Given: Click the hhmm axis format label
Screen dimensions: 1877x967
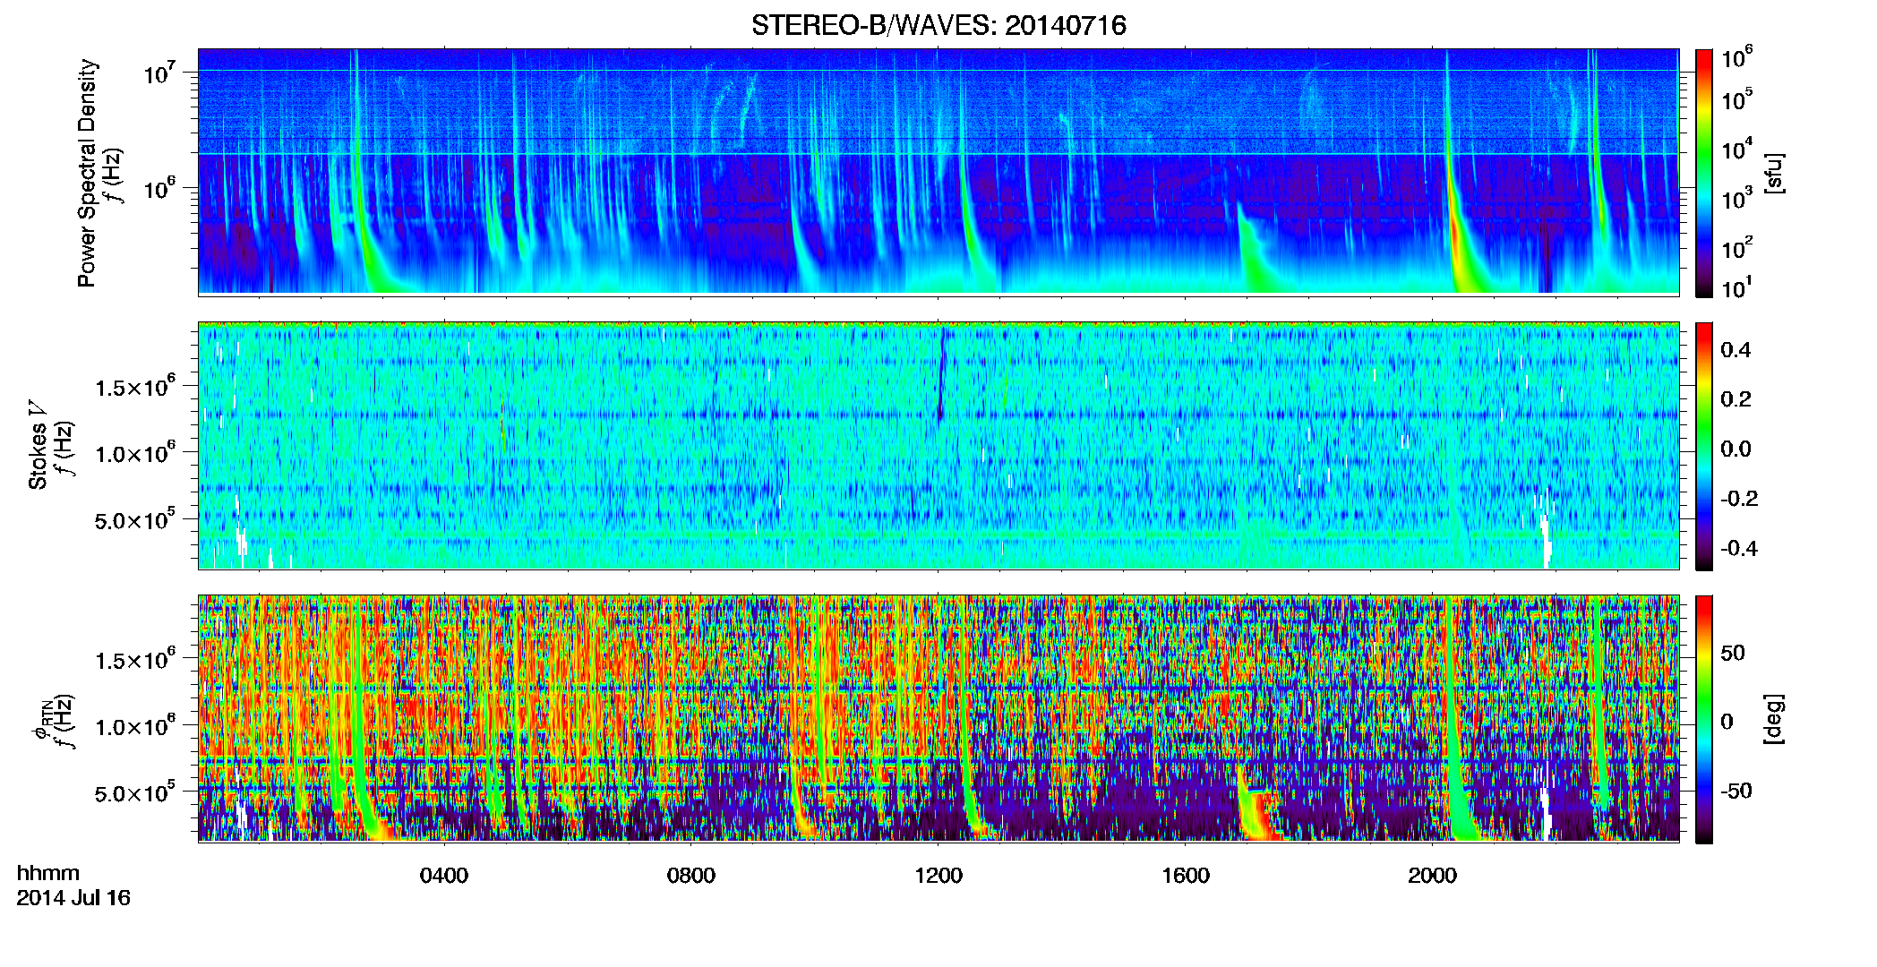Looking at the screenshot, I should 48,873.
